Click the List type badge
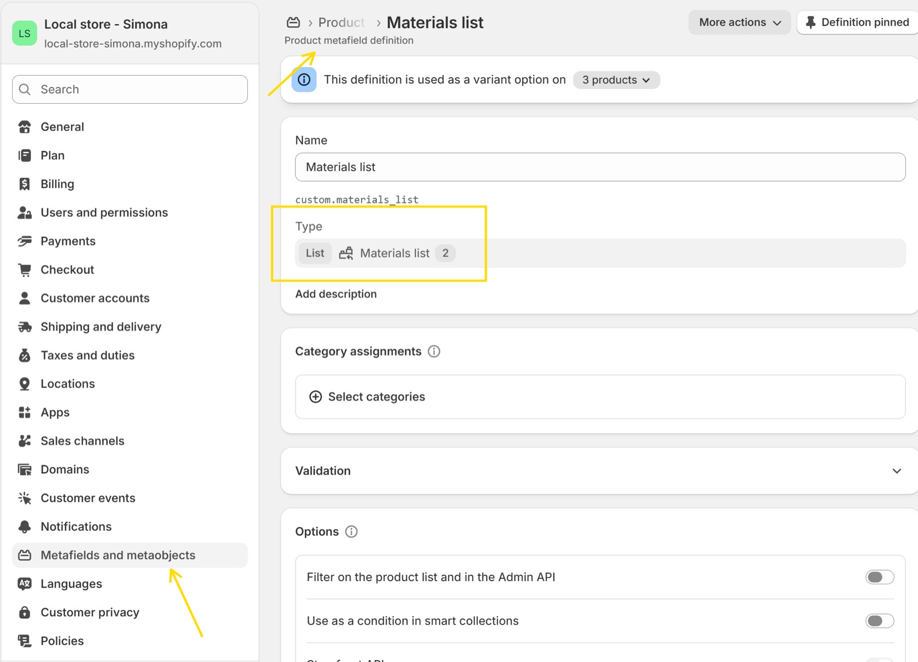Screen dimensions: 918x662 click(x=315, y=253)
